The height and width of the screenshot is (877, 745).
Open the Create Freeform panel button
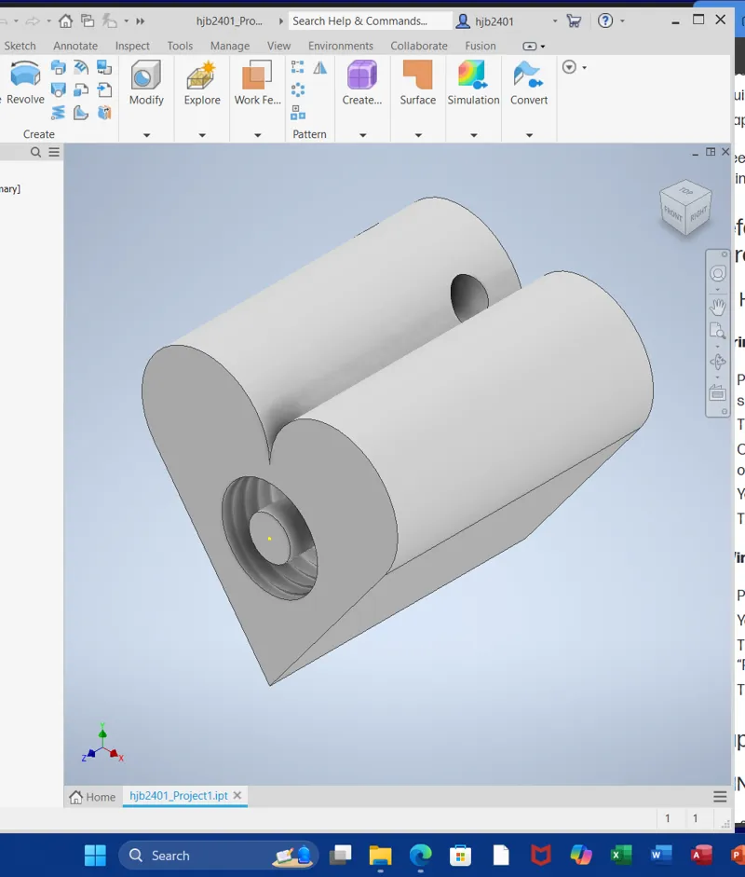pos(362,83)
